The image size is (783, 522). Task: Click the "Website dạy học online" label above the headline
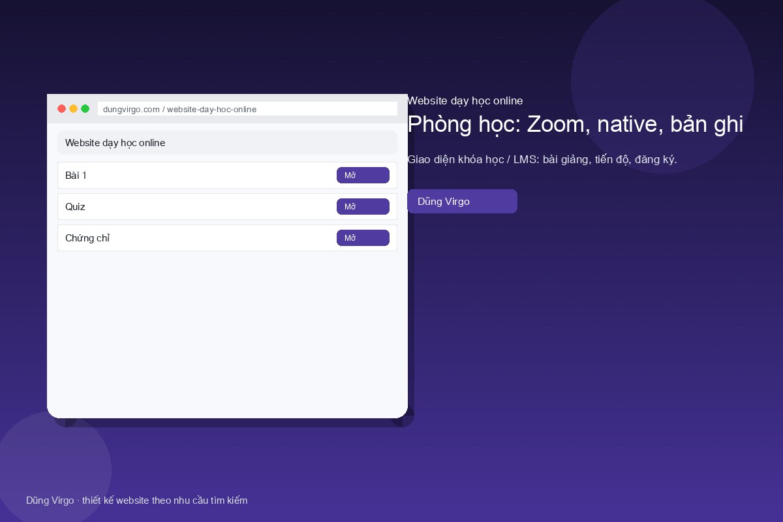click(465, 100)
